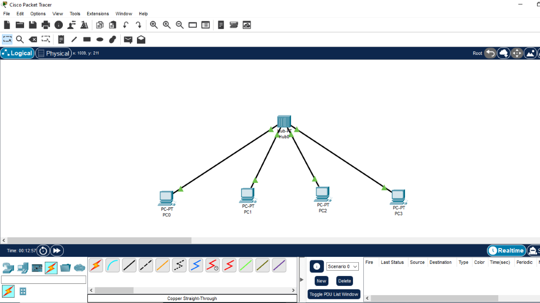Click the New scenario button

tap(321, 281)
